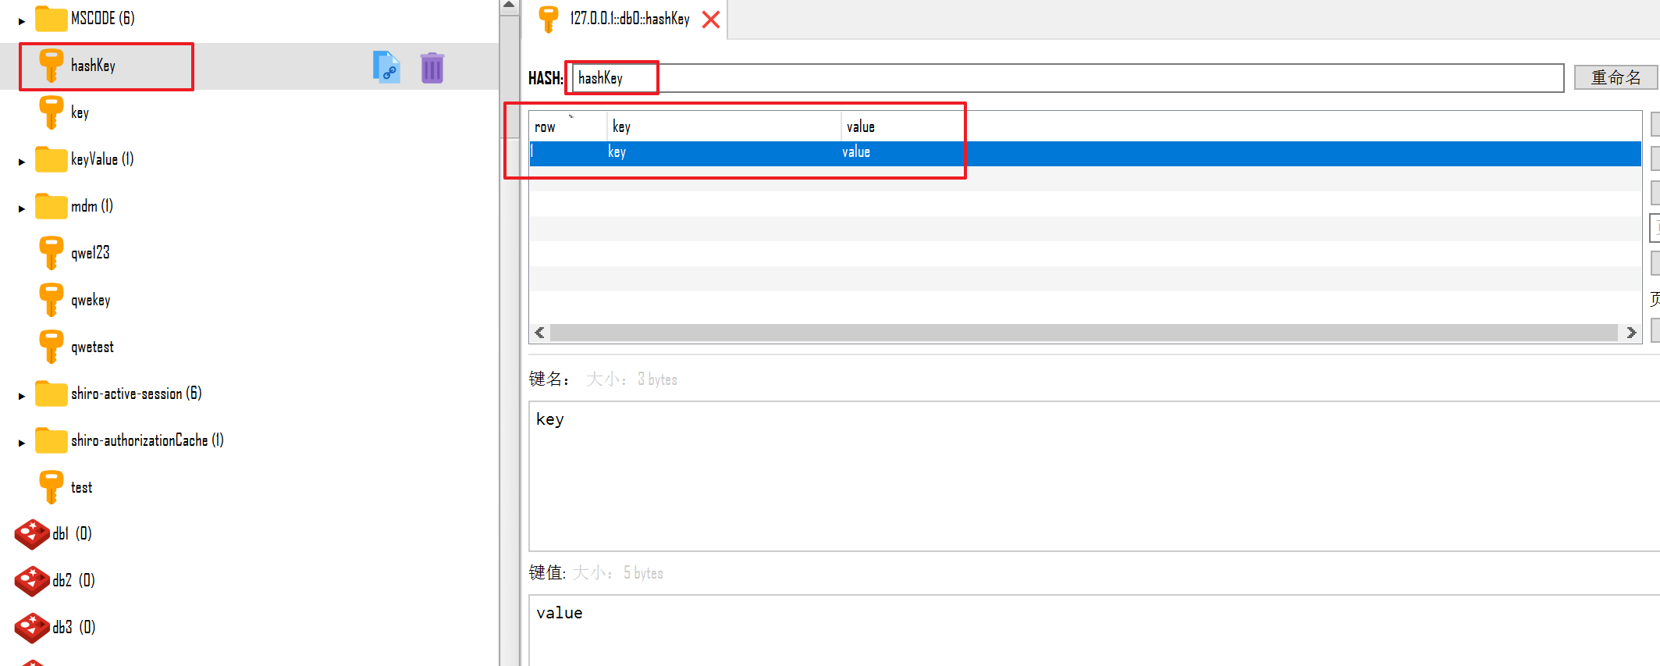Close the hashKey tab with red X
The height and width of the screenshot is (666, 1660).
[x=711, y=20]
